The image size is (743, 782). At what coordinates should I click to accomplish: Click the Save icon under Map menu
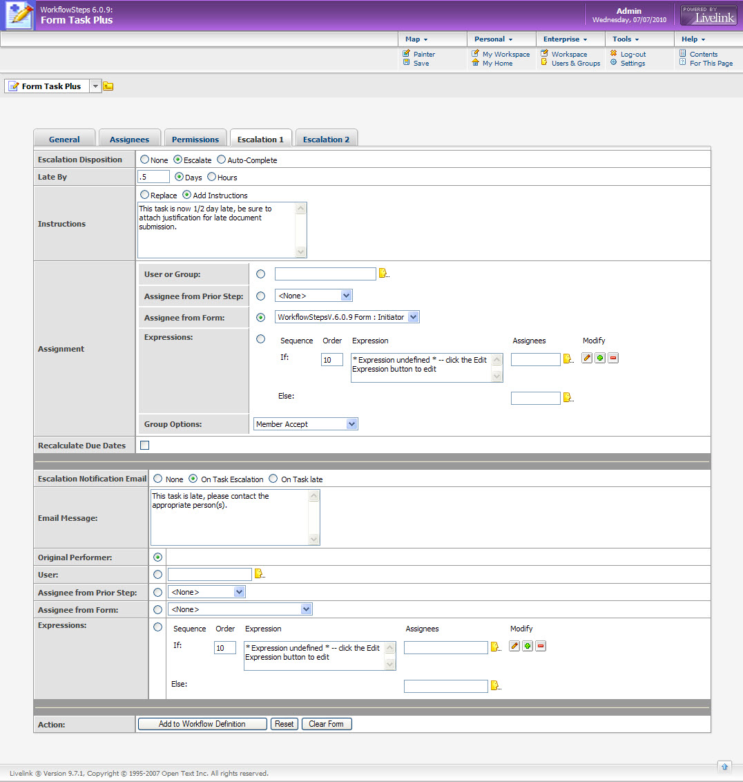coord(407,63)
